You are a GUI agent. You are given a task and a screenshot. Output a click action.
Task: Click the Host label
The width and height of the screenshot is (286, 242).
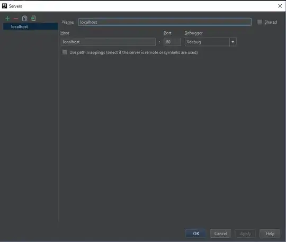pos(65,33)
